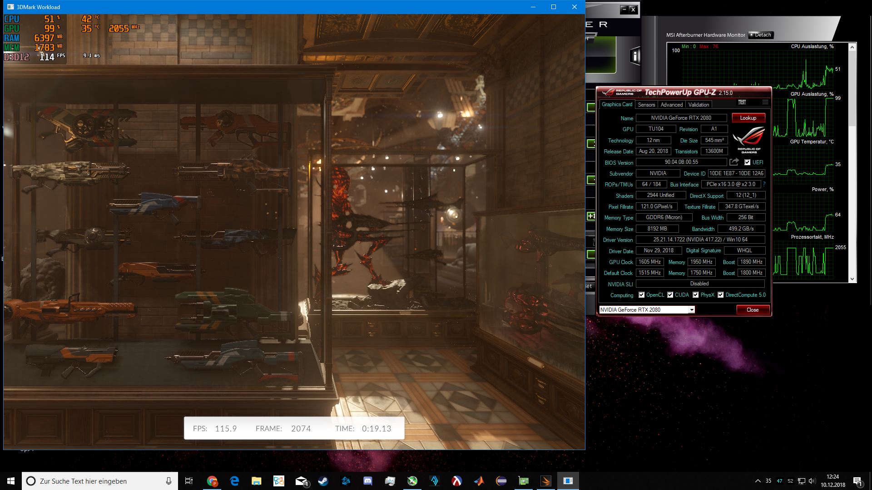Open Discord from the taskbar
This screenshot has height=490, width=872.
click(x=368, y=481)
